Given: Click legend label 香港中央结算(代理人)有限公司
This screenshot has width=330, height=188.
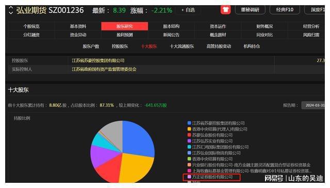Looking at the screenshot, I should [220, 129].
